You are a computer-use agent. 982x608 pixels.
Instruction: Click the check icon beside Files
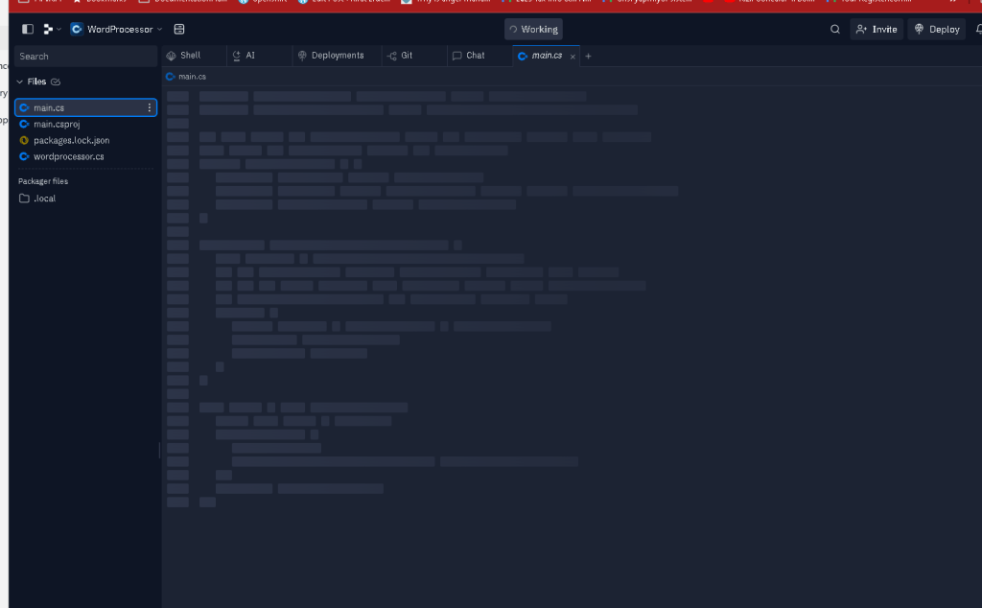tap(56, 82)
